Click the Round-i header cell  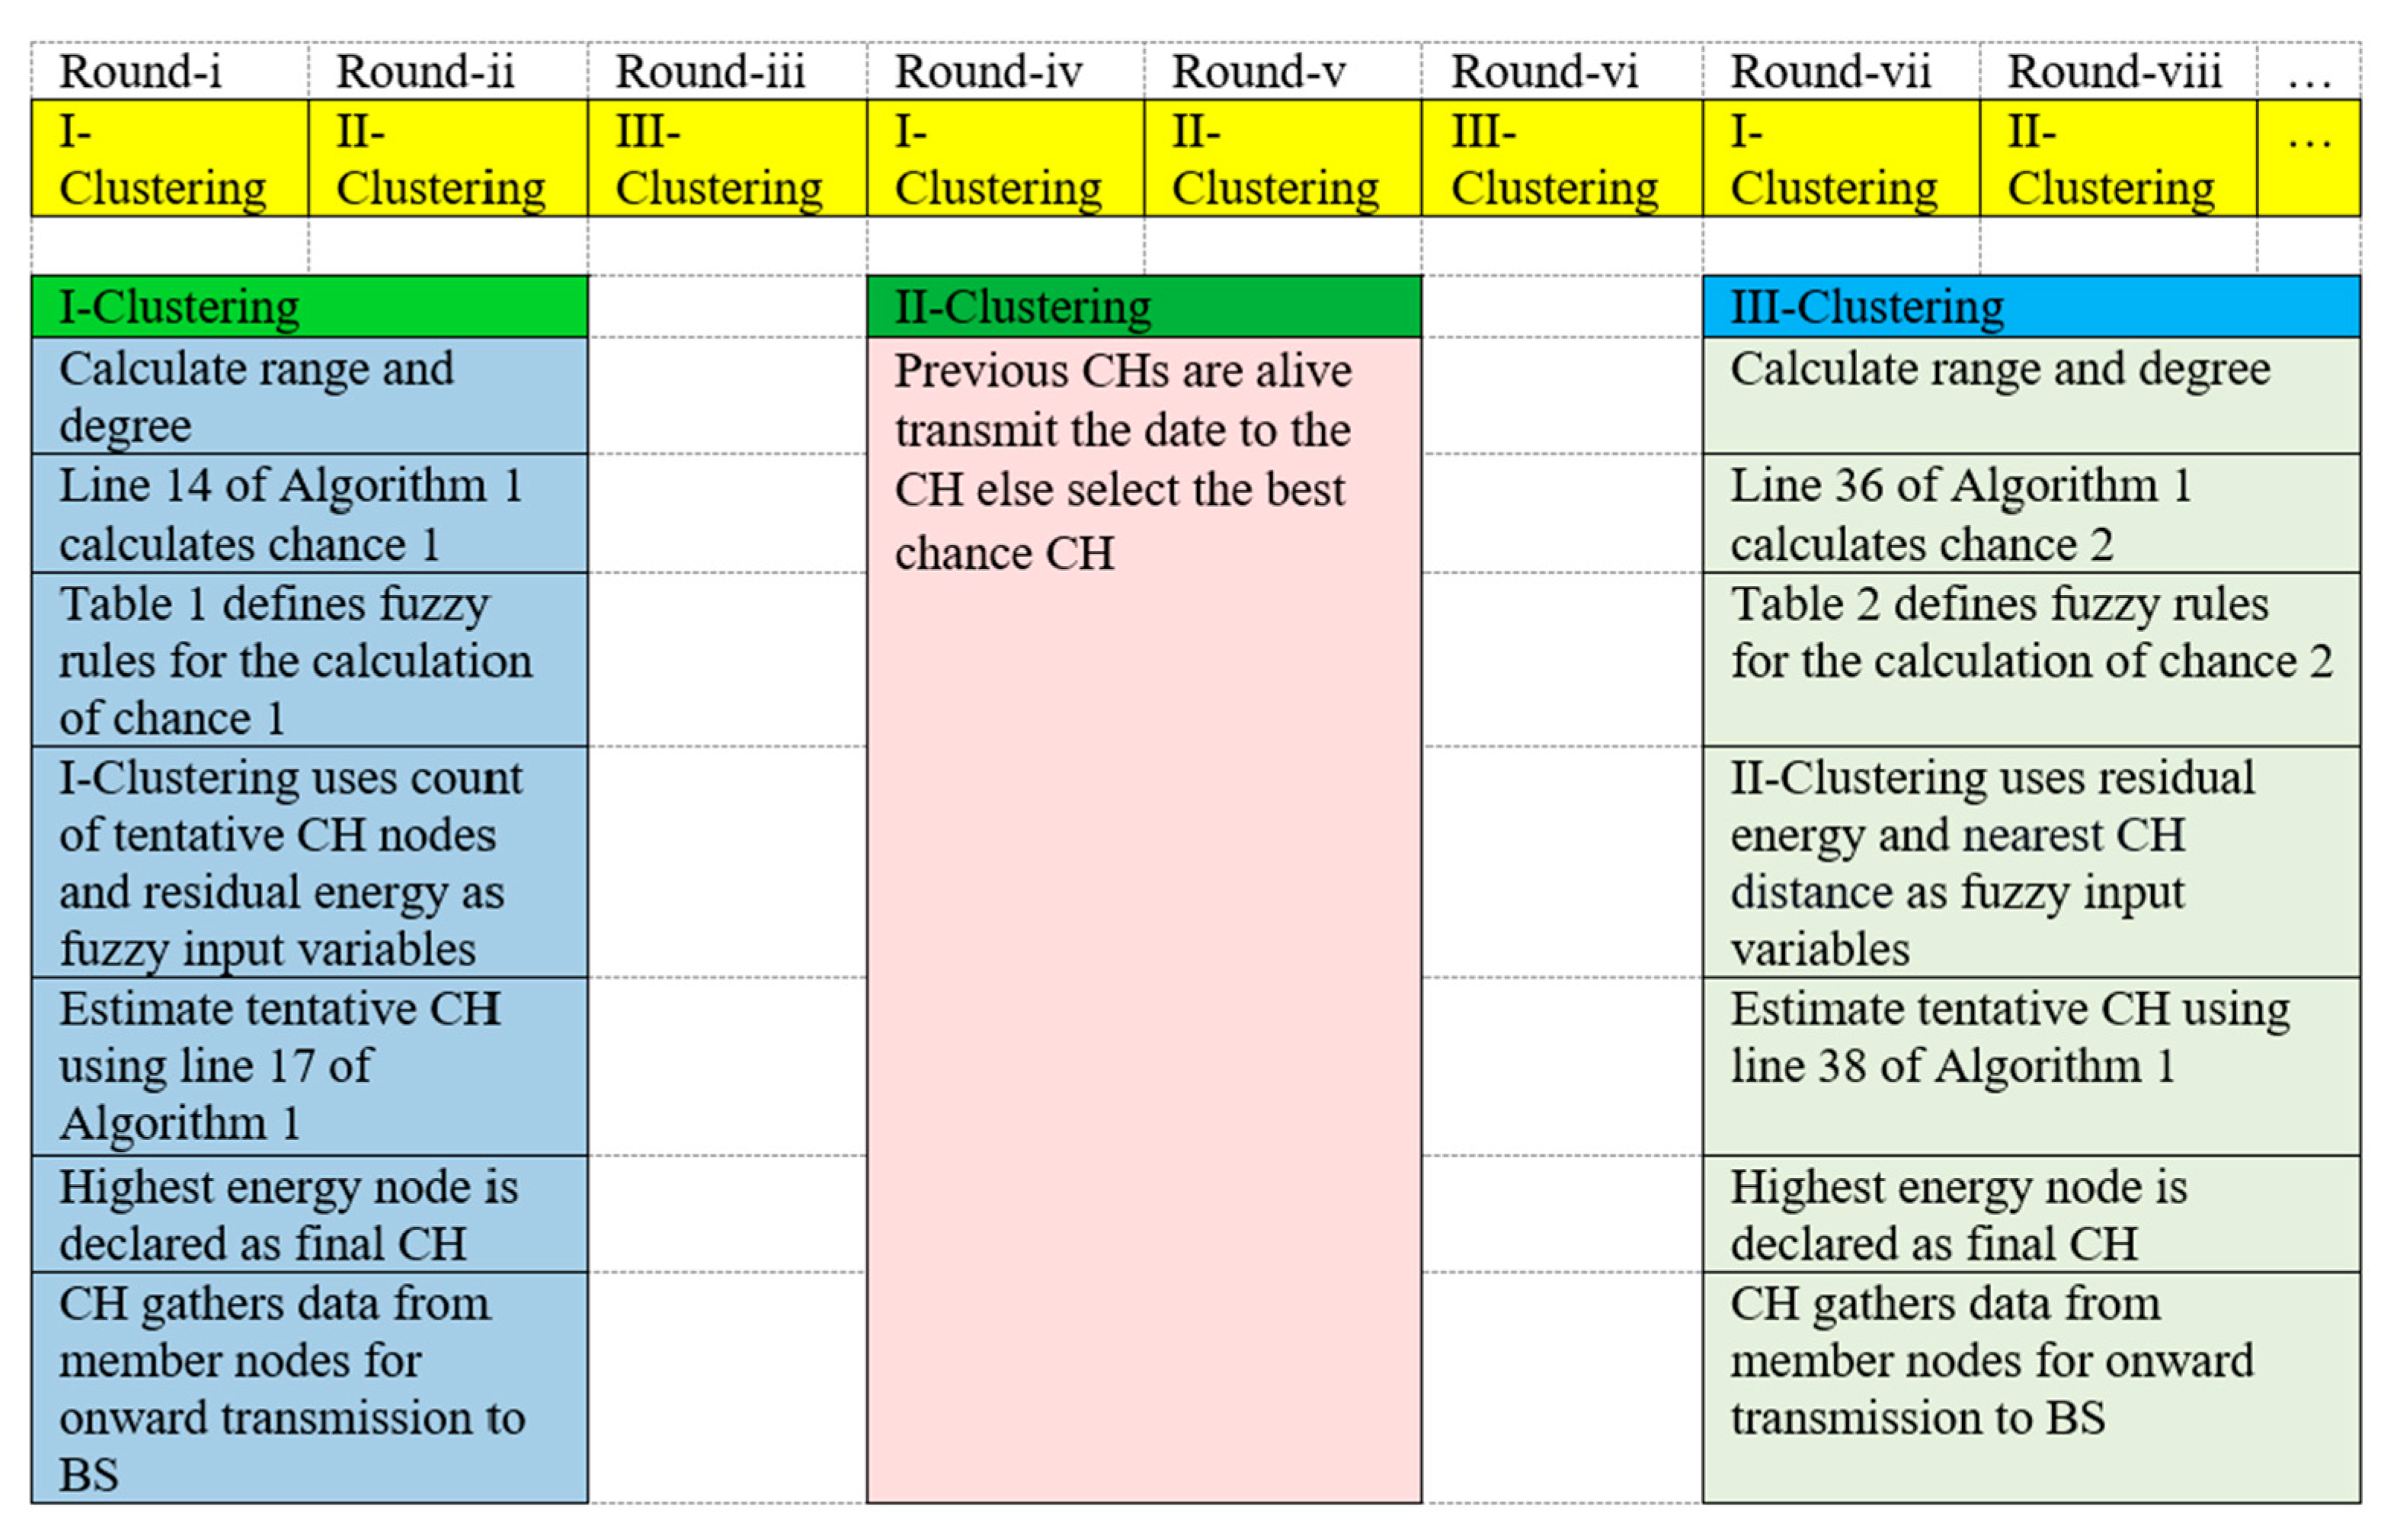pyautogui.click(x=169, y=71)
